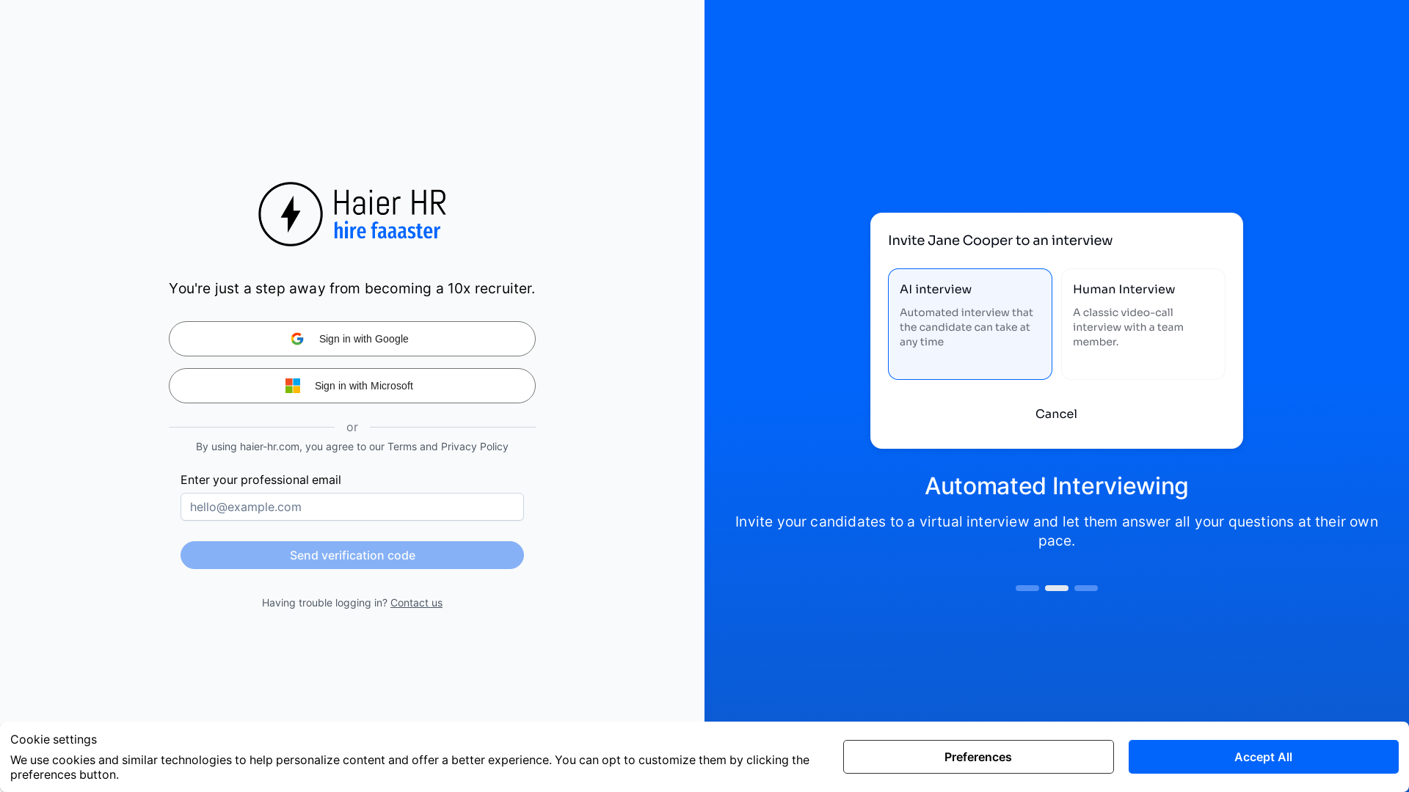This screenshot has height=792, width=1409.
Task: Select the second carousel slide indicator
Action: click(1057, 588)
